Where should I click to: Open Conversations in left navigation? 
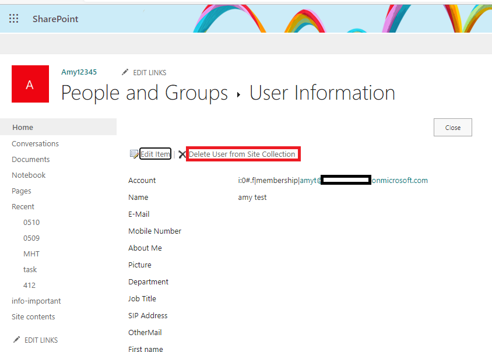pyautogui.click(x=35, y=144)
